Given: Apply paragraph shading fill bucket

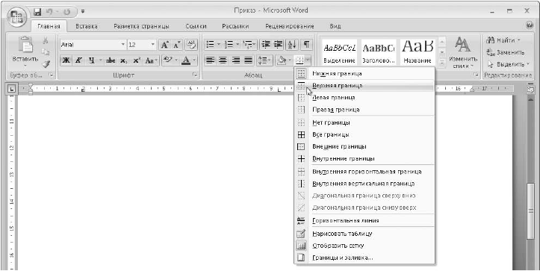Looking at the screenshot, I should [281, 60].
